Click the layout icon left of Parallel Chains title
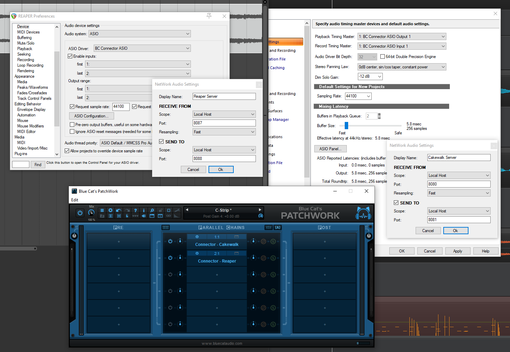 click(x=166, y=227)
